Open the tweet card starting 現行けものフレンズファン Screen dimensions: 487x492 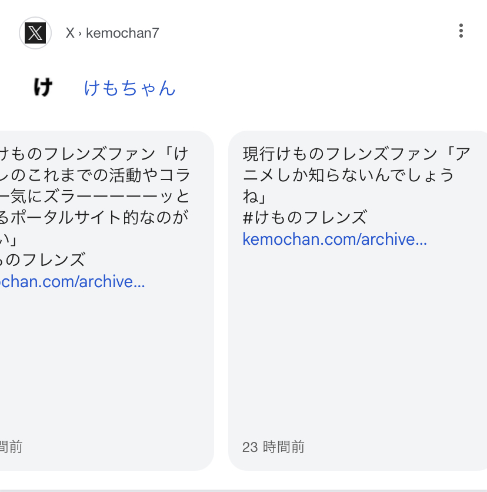click(358, 301)
